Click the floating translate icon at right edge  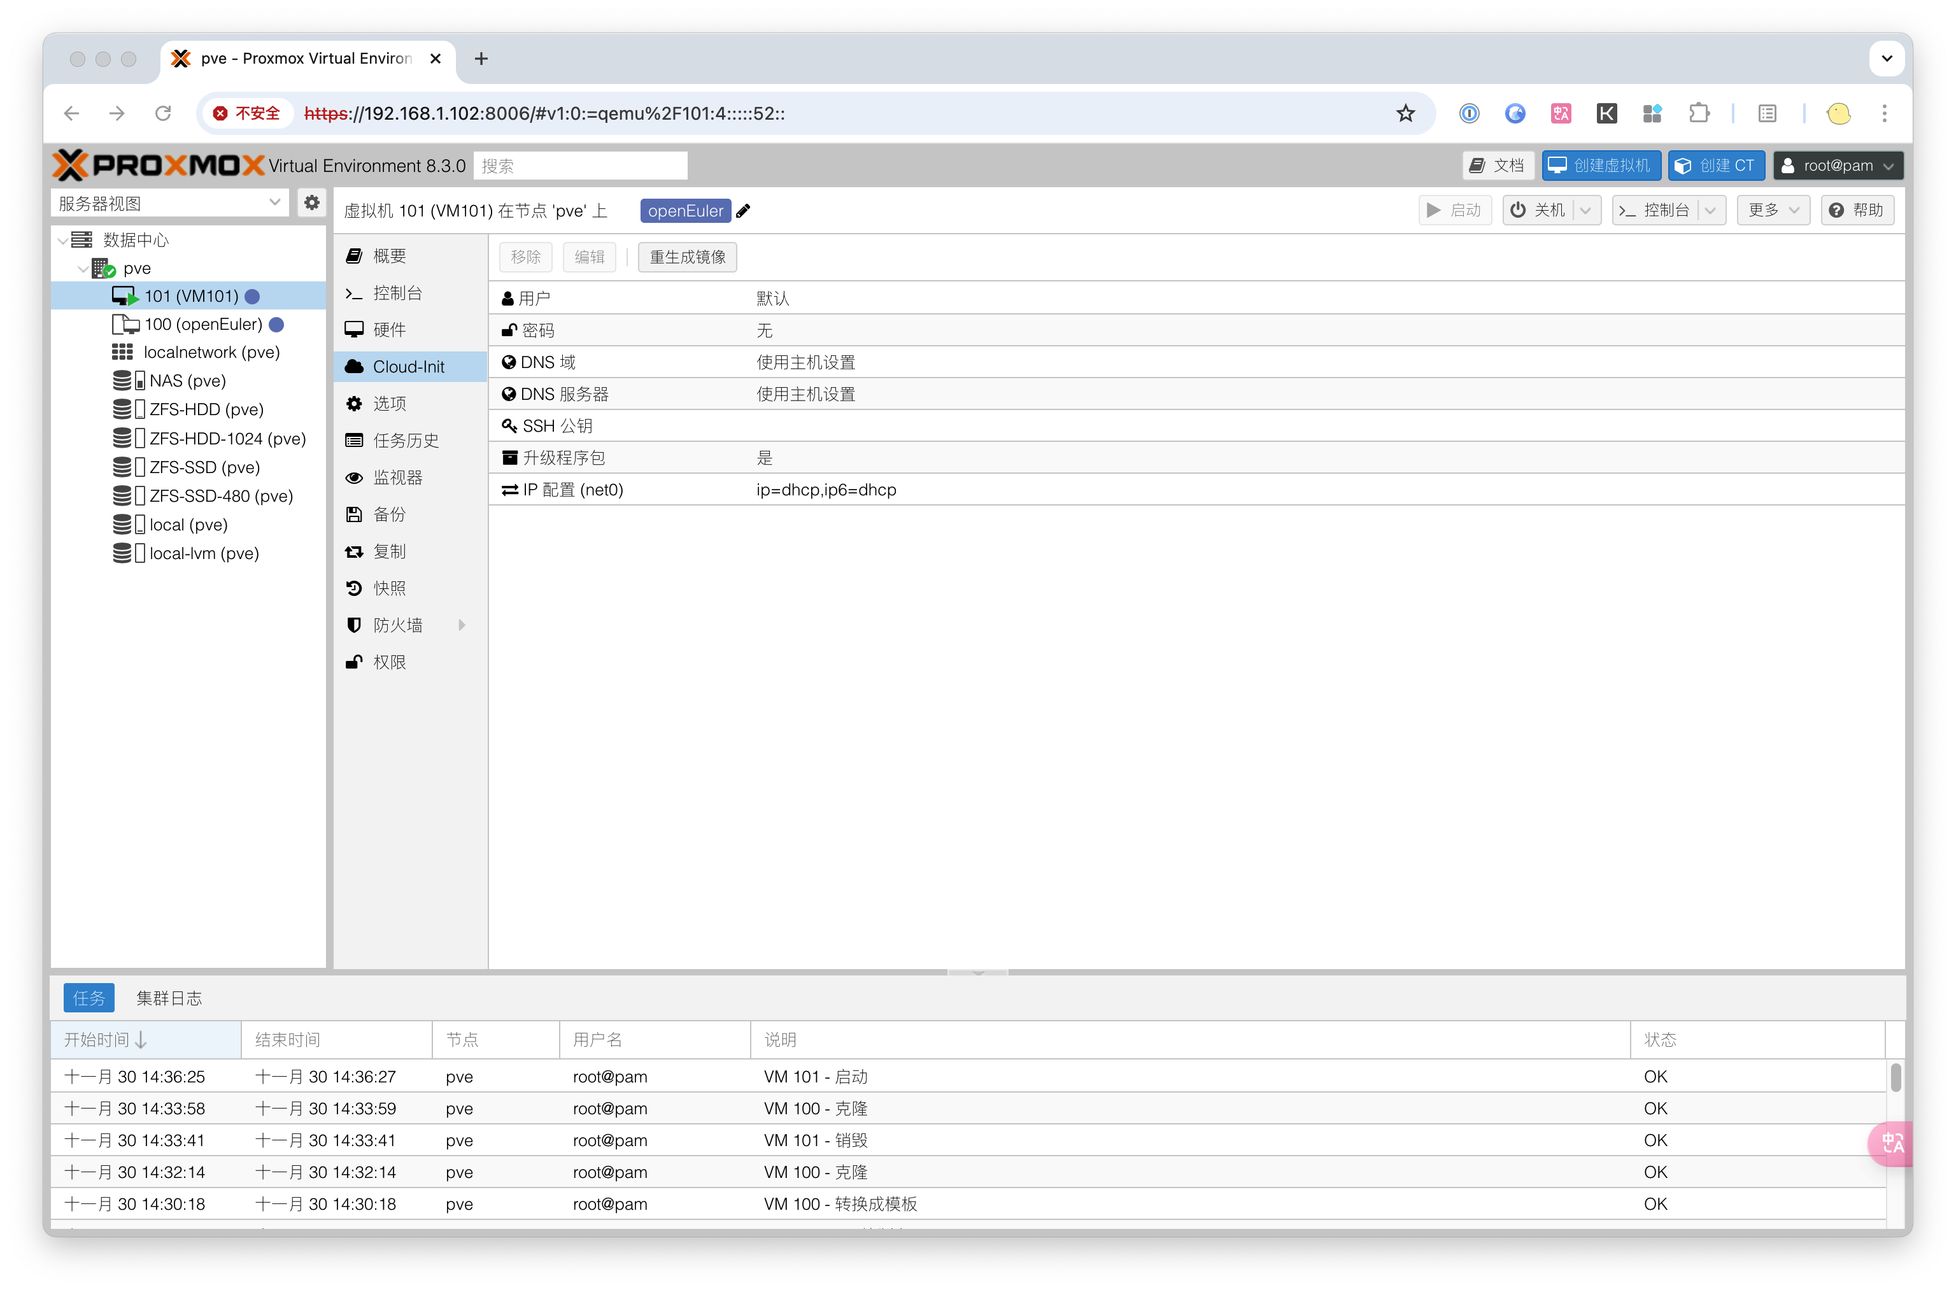pyautogui.click(x=1891, y=1143)
